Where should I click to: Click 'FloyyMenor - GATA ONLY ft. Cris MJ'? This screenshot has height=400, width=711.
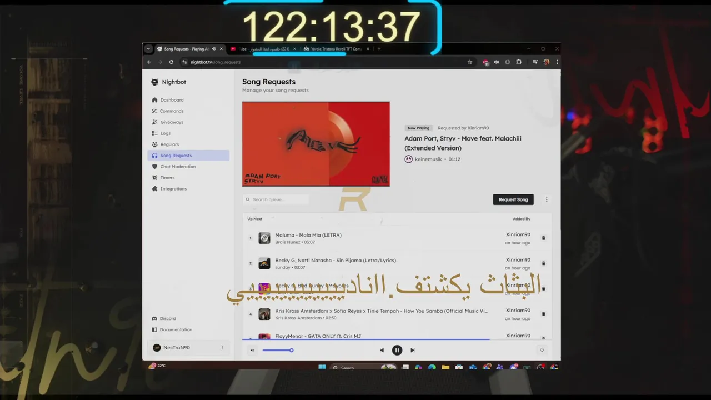pos(318,336)
